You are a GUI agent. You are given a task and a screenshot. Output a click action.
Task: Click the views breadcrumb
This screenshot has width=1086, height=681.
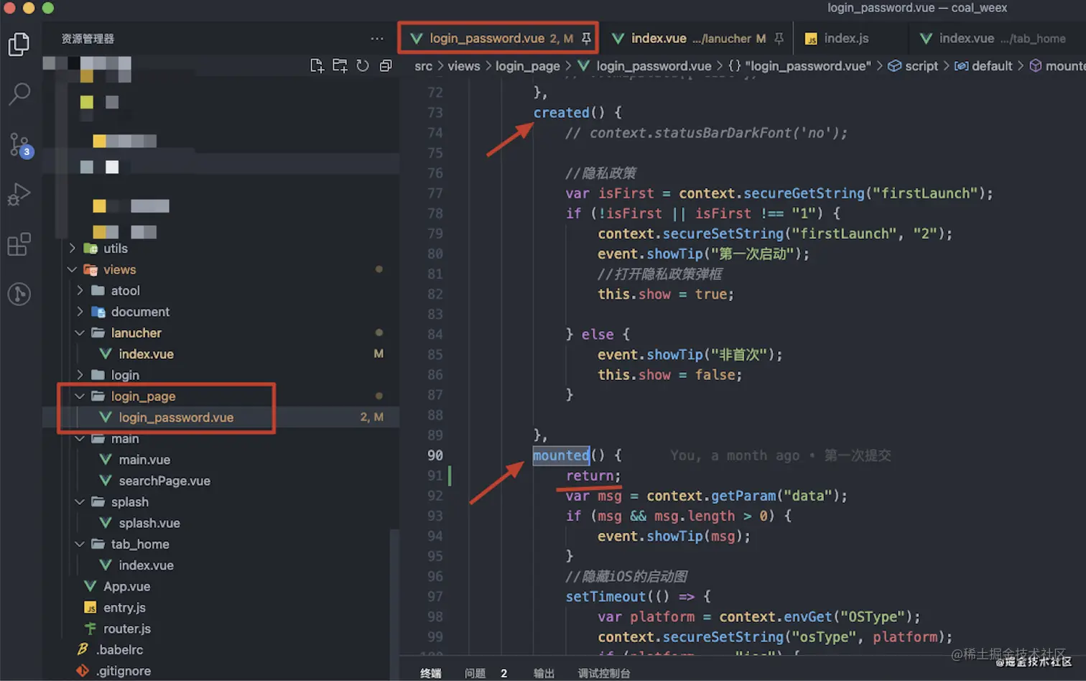click(464, 66)
